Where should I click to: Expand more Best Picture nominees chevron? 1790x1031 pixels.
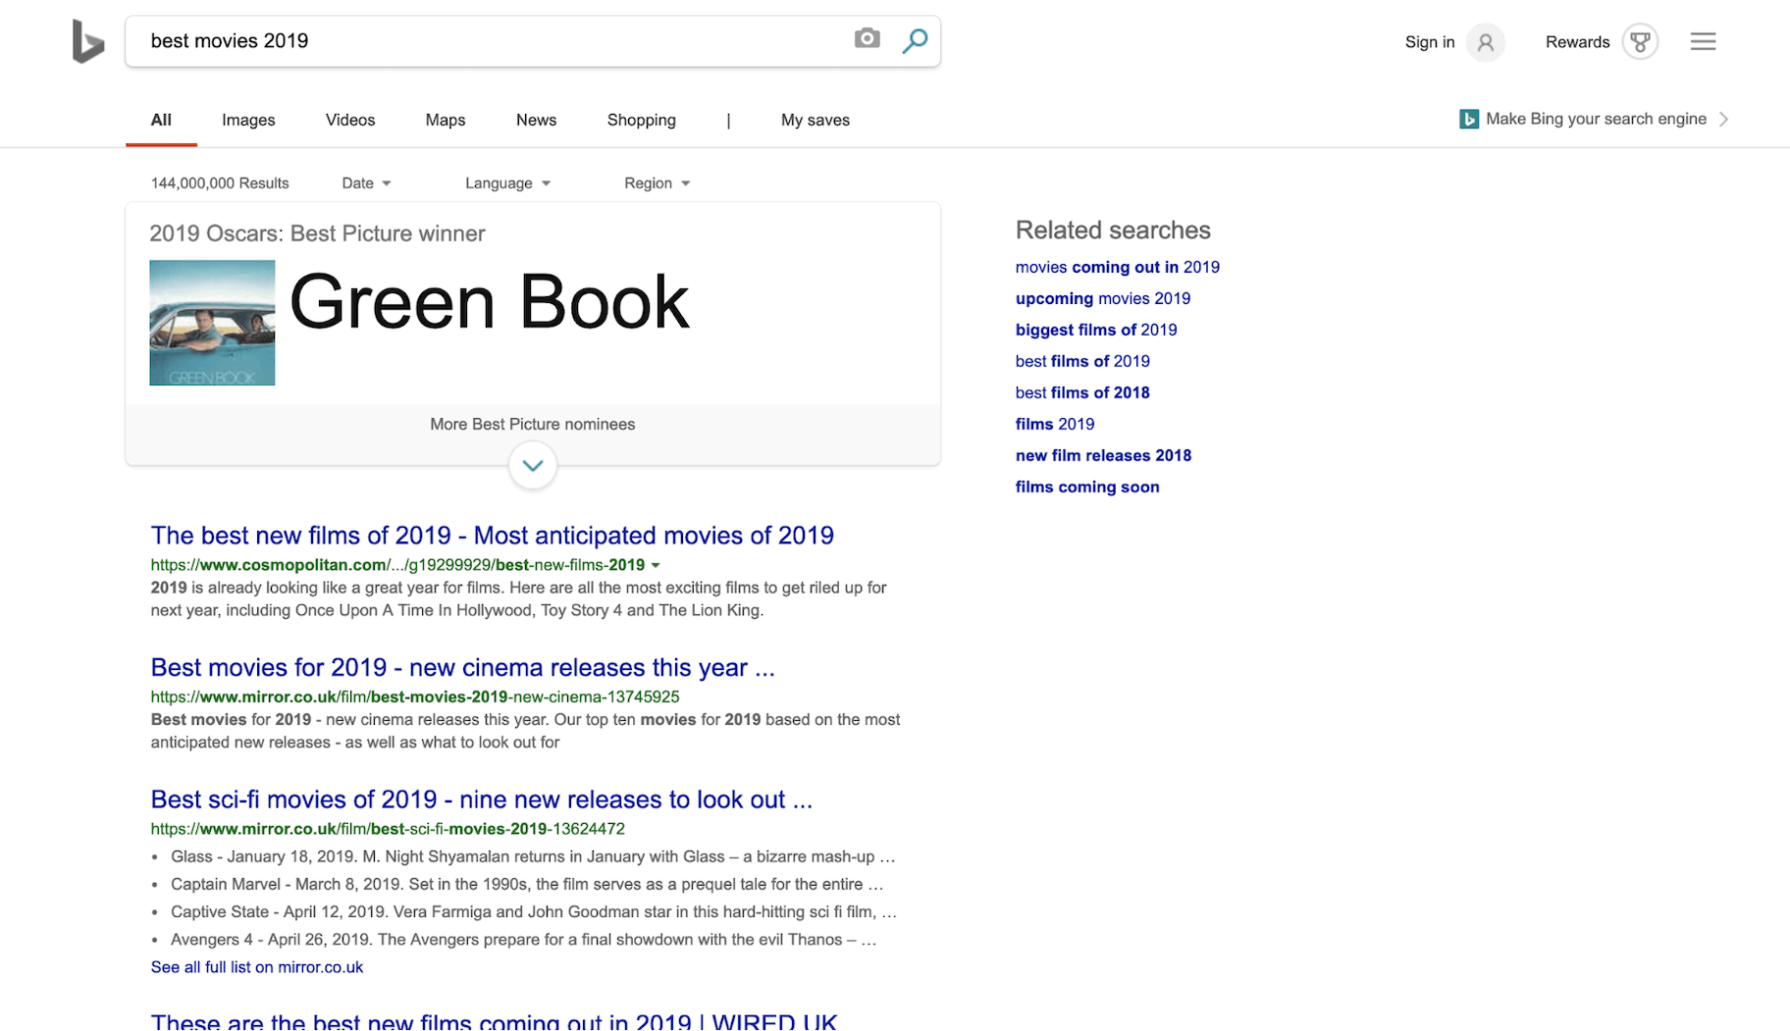pyautogui.click(x=533, y=465)
